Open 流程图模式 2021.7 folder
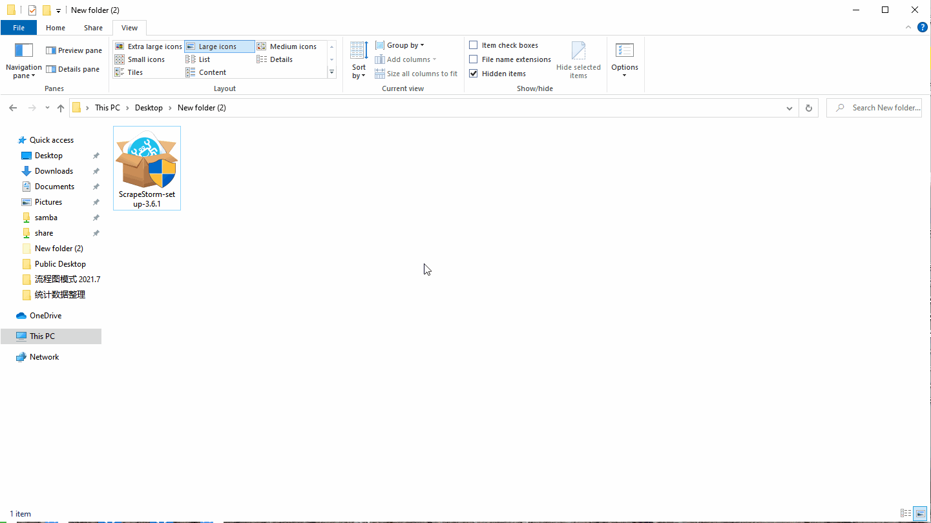Screen dimensions: 931x523 click(x=67, y=280)
